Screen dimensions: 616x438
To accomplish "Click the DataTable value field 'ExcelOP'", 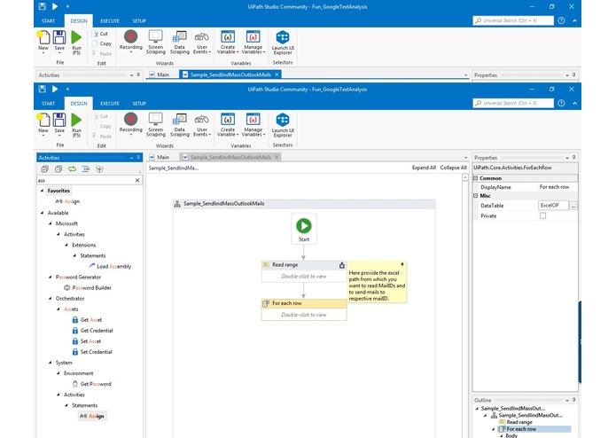I will (553, 205).
